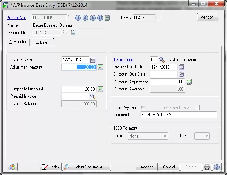Open the 1099 Box dropdown
This screenshot has height=175, width=227.
tap(207, 136)
